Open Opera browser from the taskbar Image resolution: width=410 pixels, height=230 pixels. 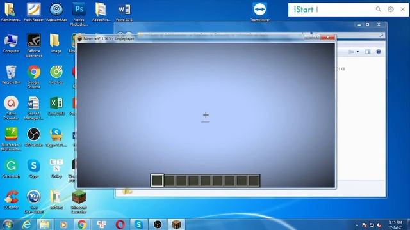coord(120,224)
